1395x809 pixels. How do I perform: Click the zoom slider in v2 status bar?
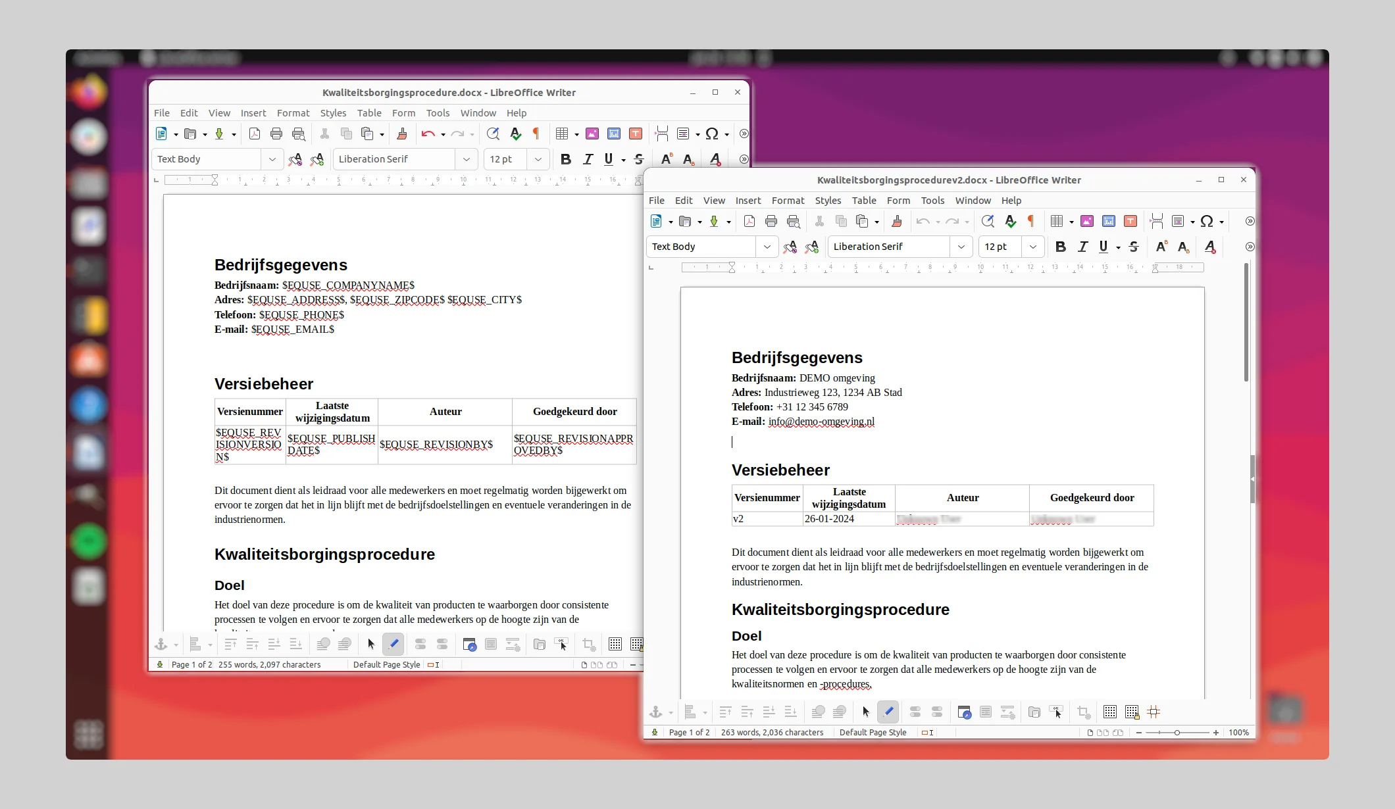1177,733
